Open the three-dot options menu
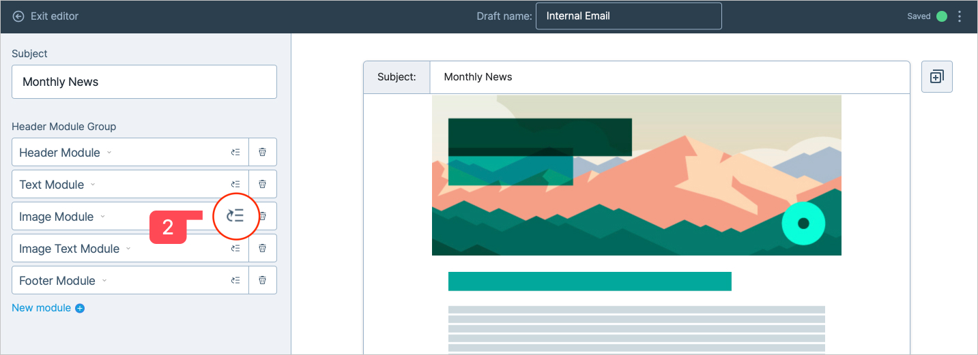Image resolution: width=978 pixels, height=355 pixels. (960, 16)
